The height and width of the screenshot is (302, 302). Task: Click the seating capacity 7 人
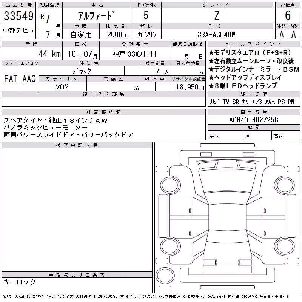pos(162,71)
